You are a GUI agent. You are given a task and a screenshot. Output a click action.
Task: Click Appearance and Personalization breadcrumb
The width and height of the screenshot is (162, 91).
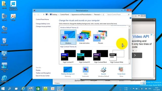tap(82, 15)
